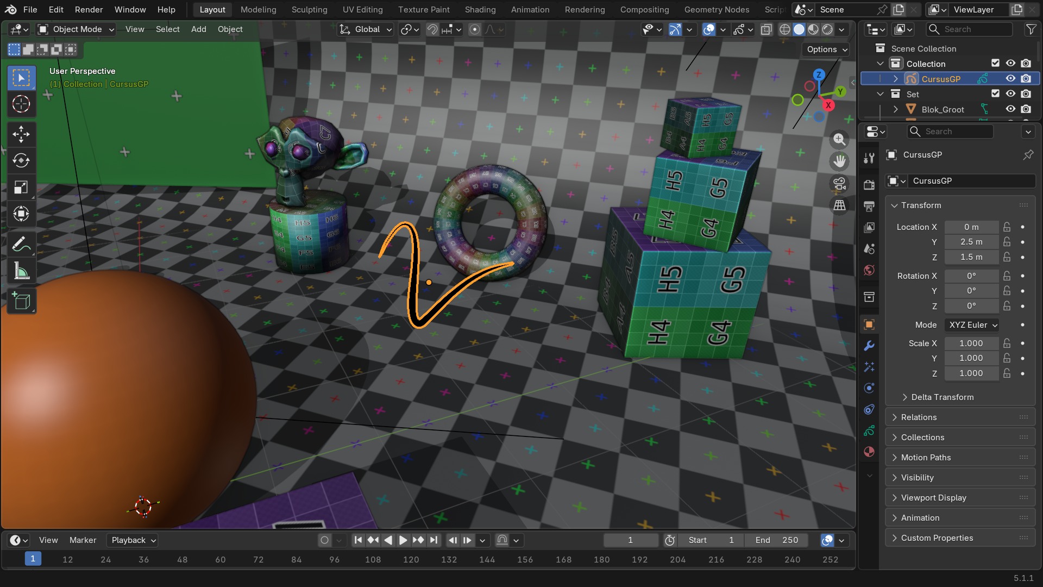This screenshot has width=1043, height=587.
Task: Select the Move tool in toolbar
Action: pyautogui.click(x=21, y=134)
